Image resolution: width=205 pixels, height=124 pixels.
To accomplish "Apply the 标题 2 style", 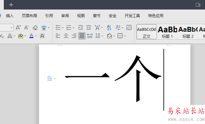I will pyautogui.click(x=188, y=32).
